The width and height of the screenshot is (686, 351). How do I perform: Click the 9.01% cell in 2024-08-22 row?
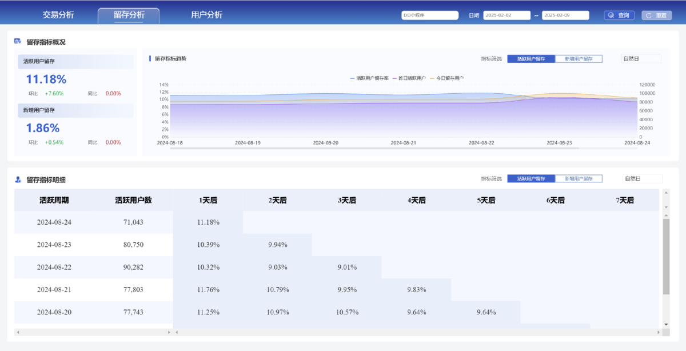pos(347,267)
